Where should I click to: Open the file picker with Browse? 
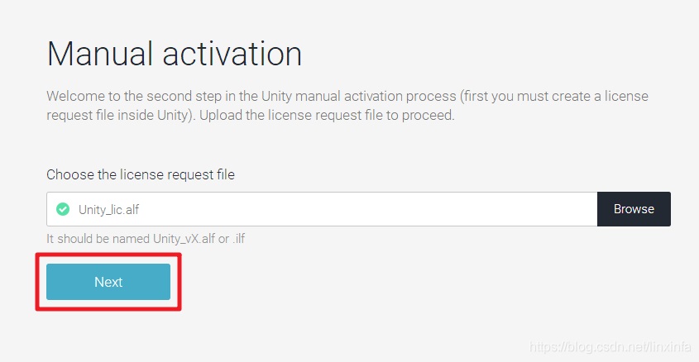point(634,209)
